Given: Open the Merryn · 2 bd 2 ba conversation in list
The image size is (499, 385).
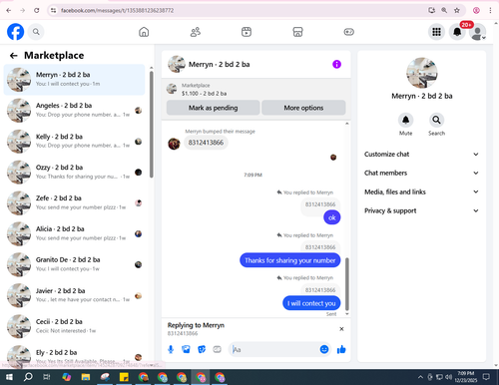Looking at the screenshot, I should [74, 80].
